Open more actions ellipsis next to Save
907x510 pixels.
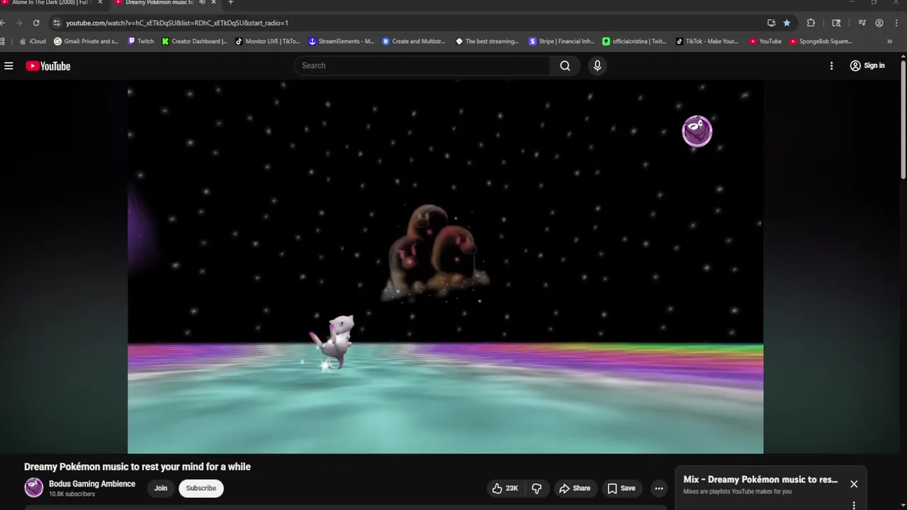(x=659, y=488)
